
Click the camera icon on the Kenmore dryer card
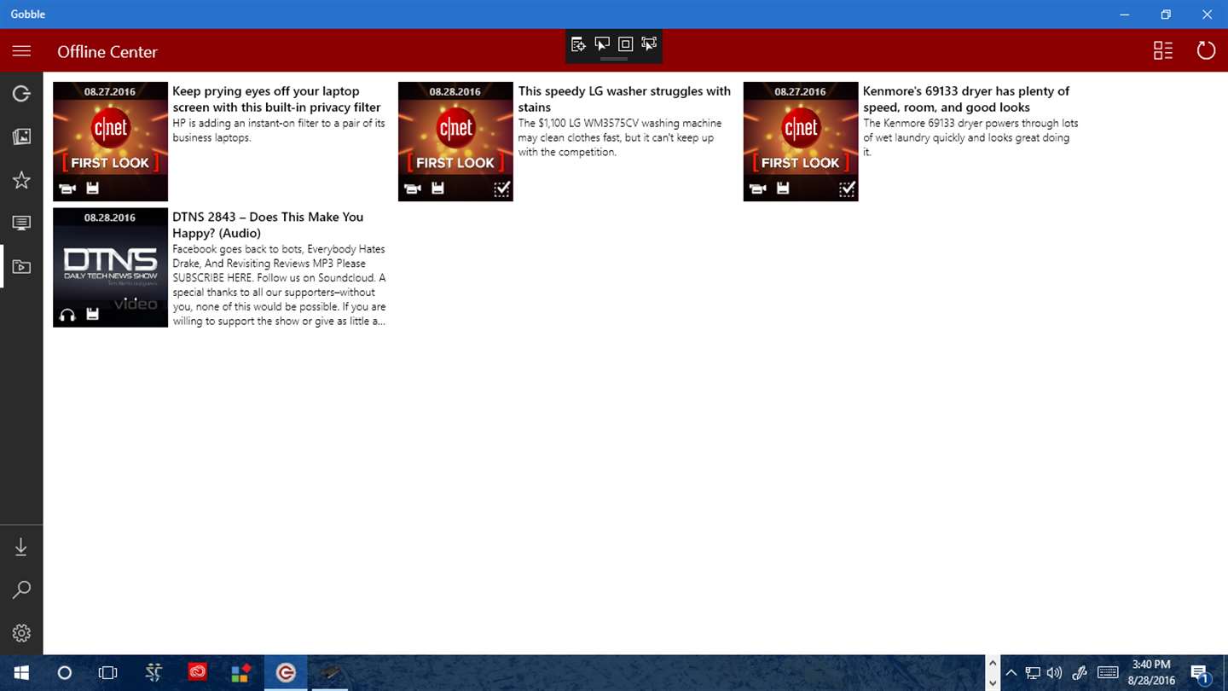tap(758, 189)
